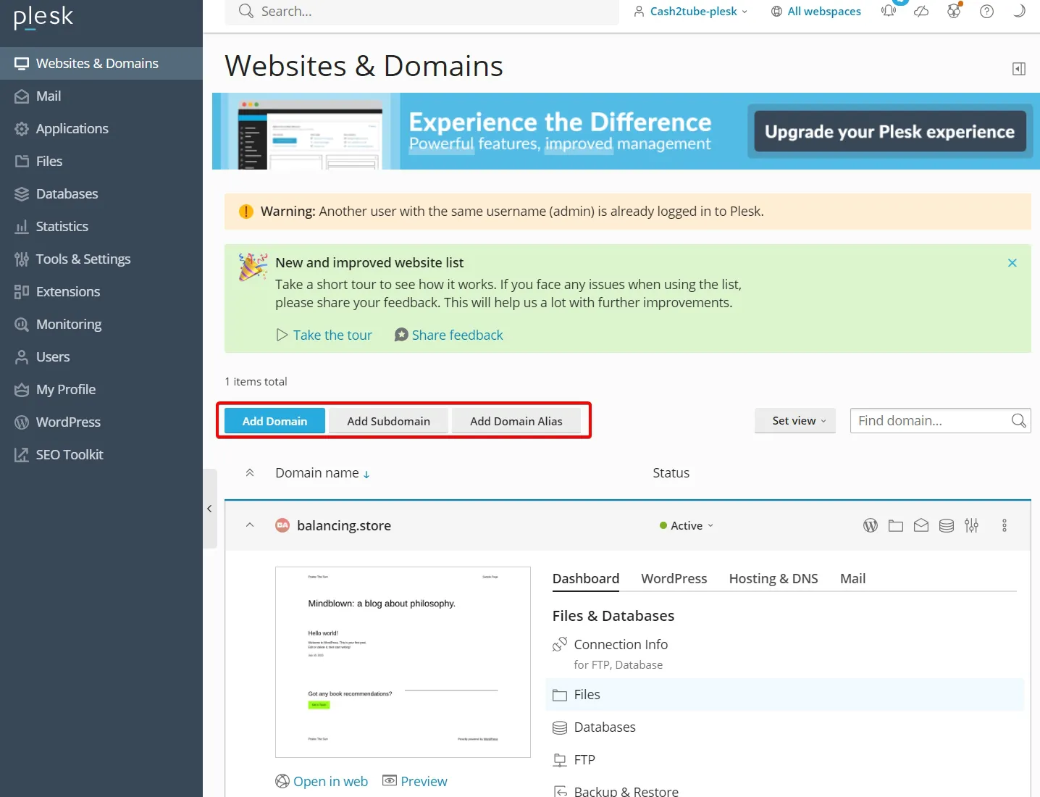The height and width of the screenshot is (797, 1040).
Task: Open SEO Toolkit in sidebar
Action: 101,454
